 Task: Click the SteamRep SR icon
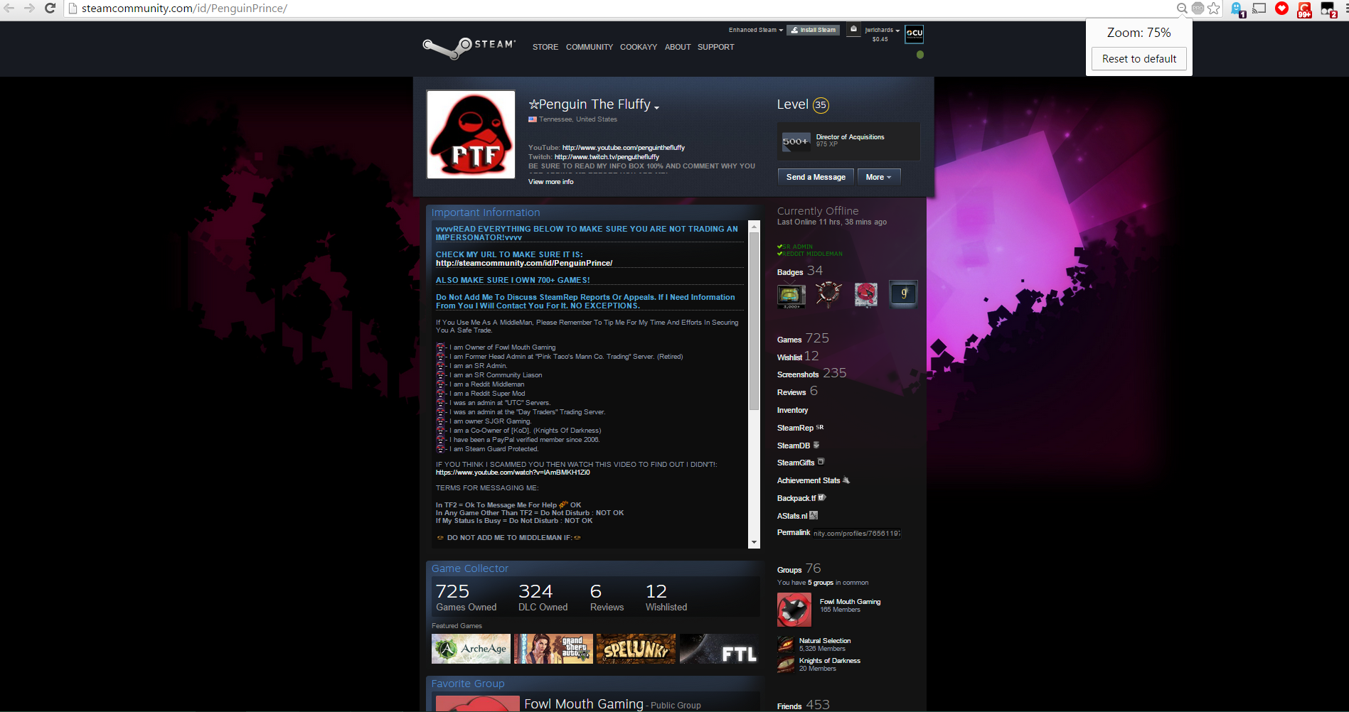click(820, 427)
